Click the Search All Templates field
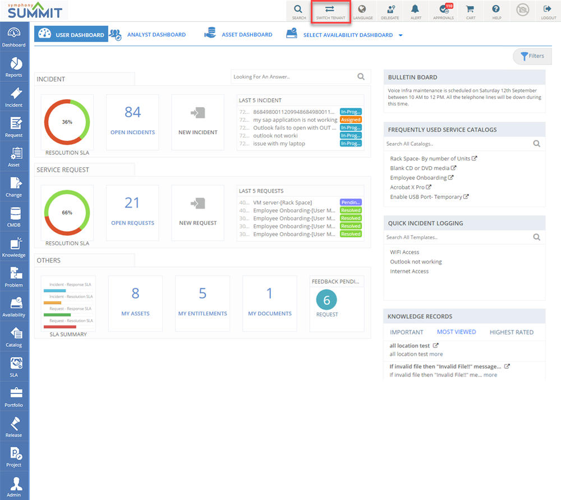561x500 pixels. point(457,237)
